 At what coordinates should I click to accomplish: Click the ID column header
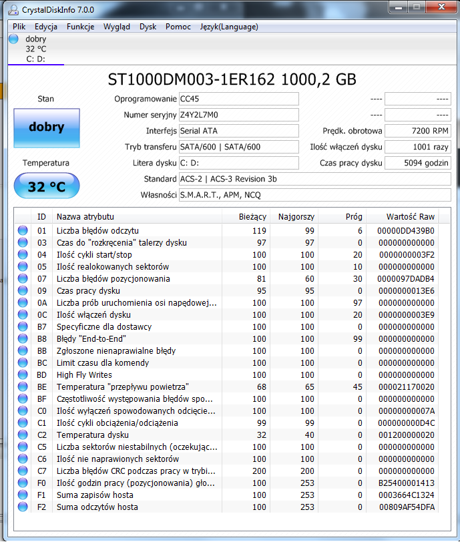[x=41, y=217]
